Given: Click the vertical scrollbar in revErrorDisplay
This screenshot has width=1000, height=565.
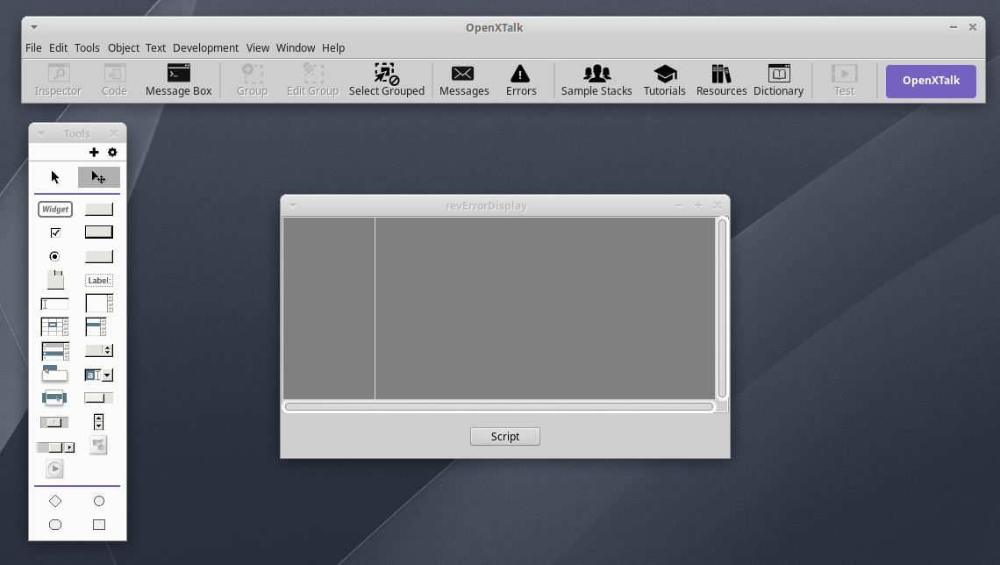Looking at the screenshot, I should [x=723, y=308].
